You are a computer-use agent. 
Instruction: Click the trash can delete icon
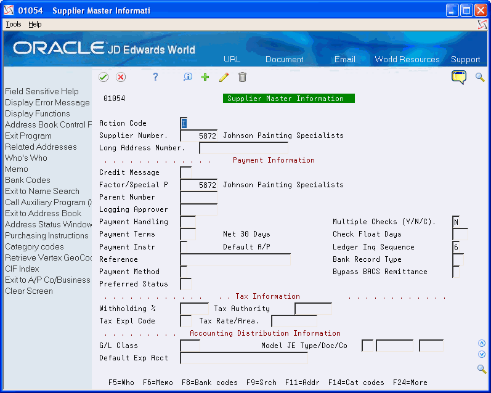pos(242,77)
